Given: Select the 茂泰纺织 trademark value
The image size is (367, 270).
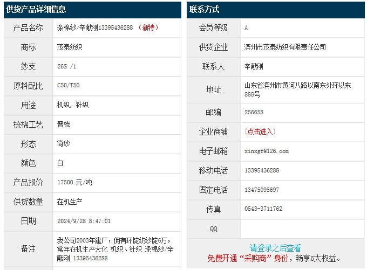Looking at the screenshot, I should pyautogui.click(x=70, y=47).
